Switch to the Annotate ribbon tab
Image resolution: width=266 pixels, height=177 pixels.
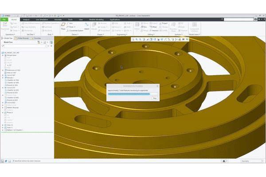click(58, 19)
